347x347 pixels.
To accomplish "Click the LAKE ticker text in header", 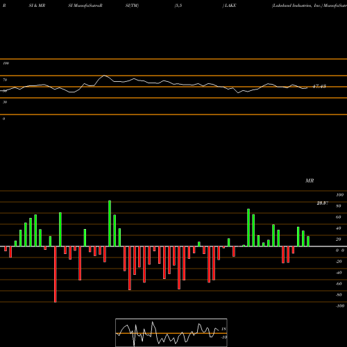I will click(x=230, y=6).
